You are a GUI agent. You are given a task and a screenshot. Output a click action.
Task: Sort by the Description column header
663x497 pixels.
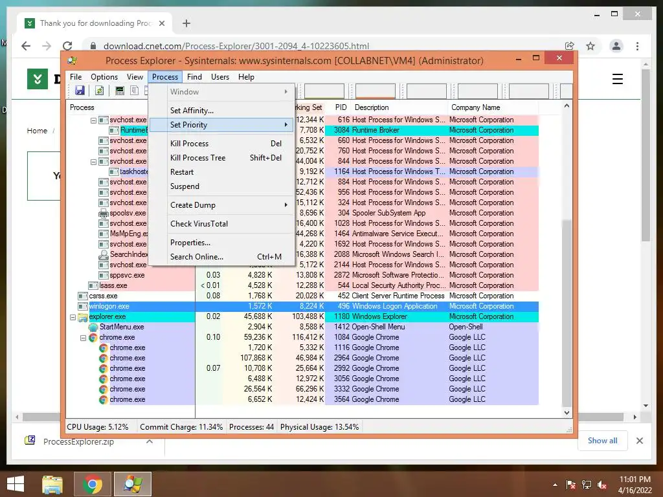(x=398, y=107)
